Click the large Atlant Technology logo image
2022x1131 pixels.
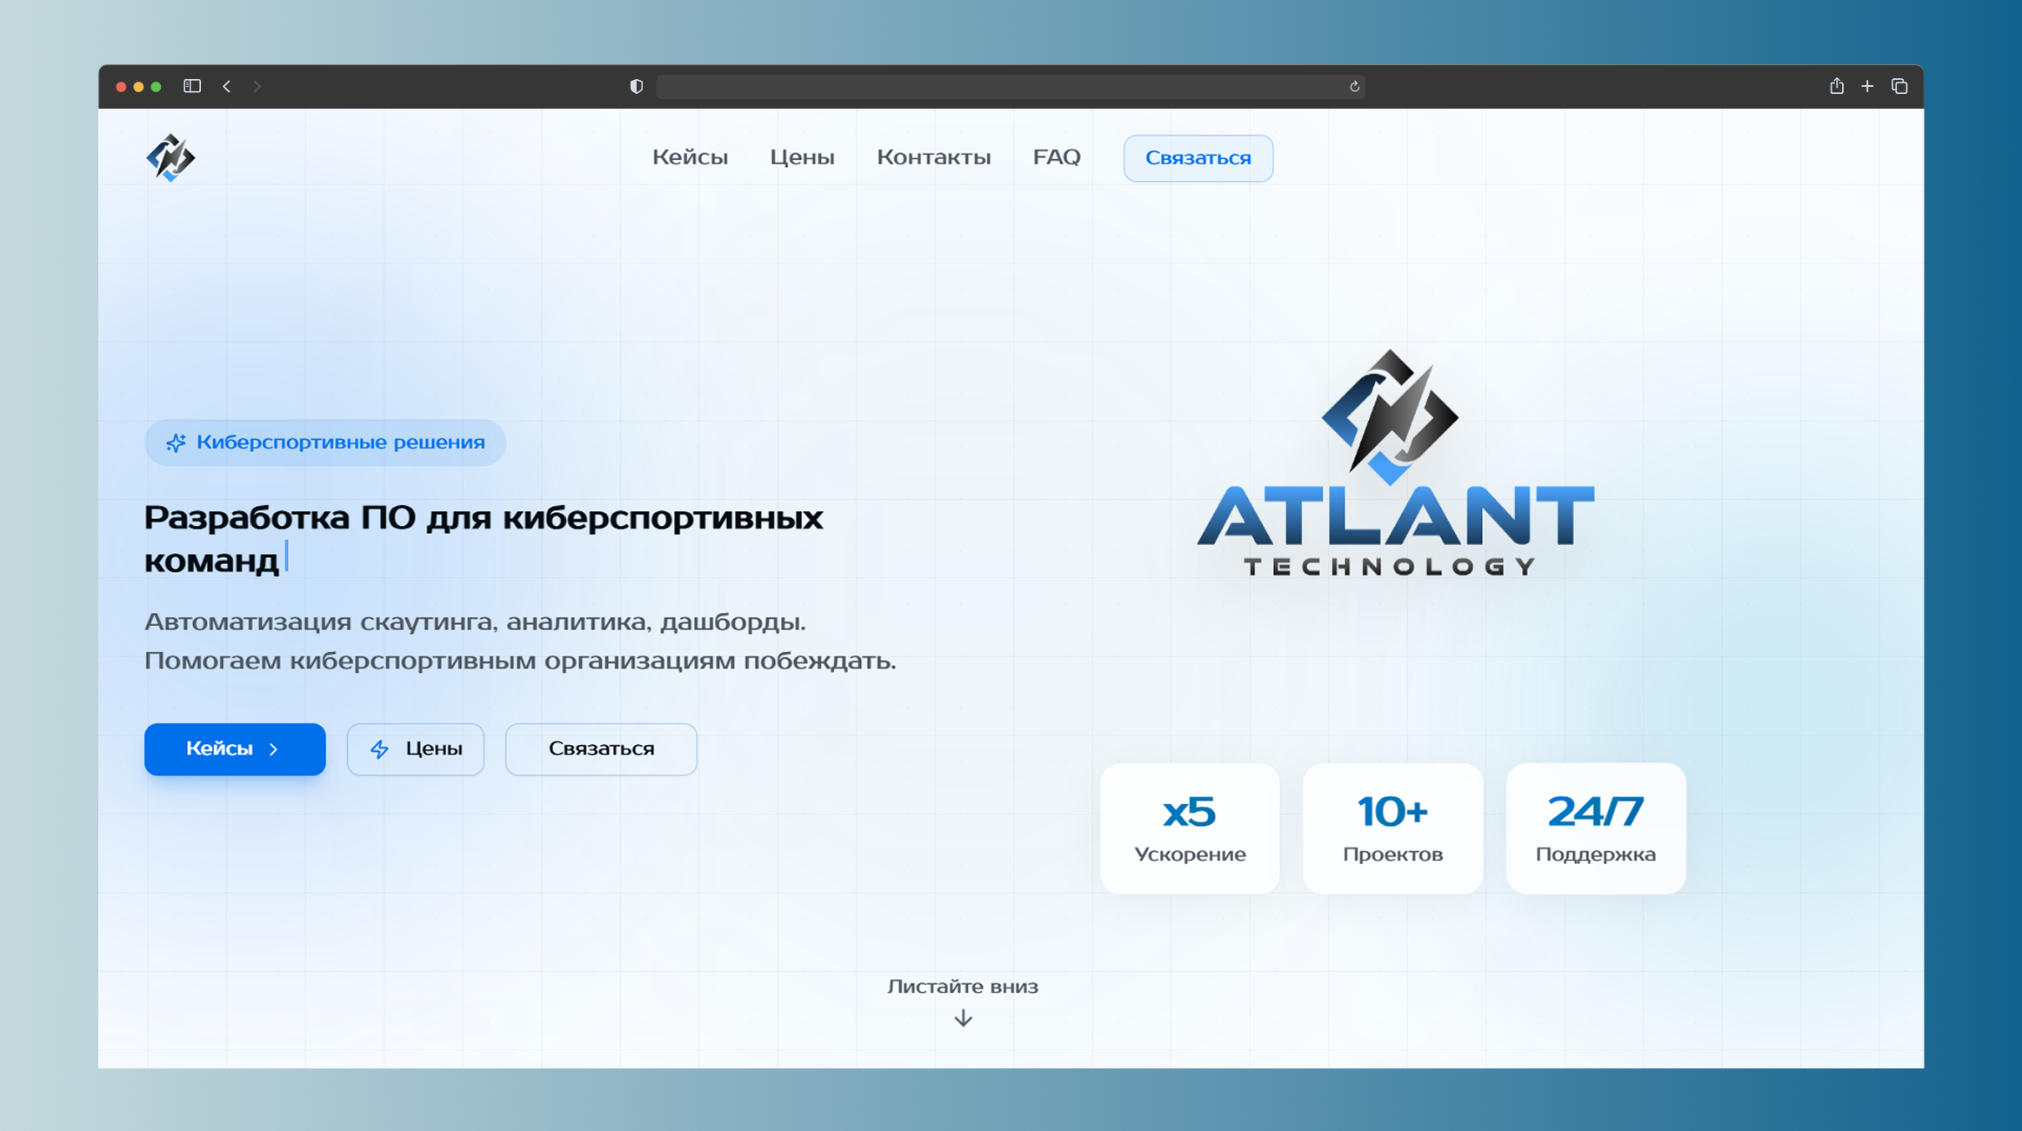tap(1395, 462)
